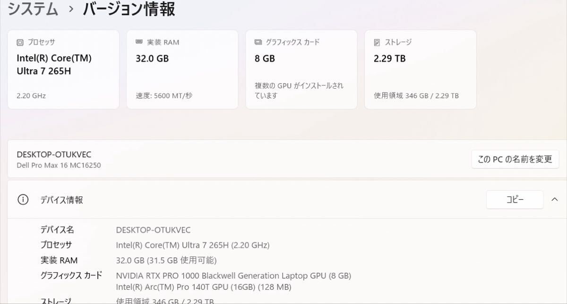The image size is (567, 304).
Task: Click DESKTOP-OTUKVEC value in デバイス名 row
Action: (x=153, y=230)
